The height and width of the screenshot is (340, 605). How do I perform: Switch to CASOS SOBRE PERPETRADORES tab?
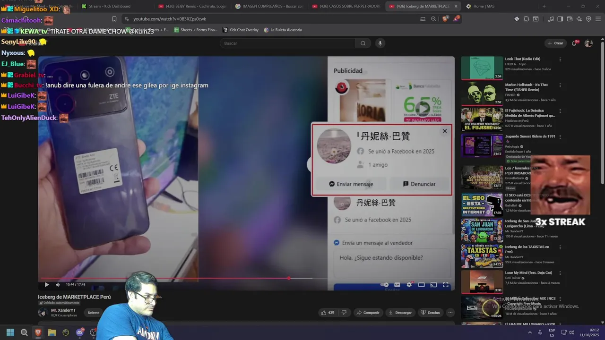click(x=346, y=6)
